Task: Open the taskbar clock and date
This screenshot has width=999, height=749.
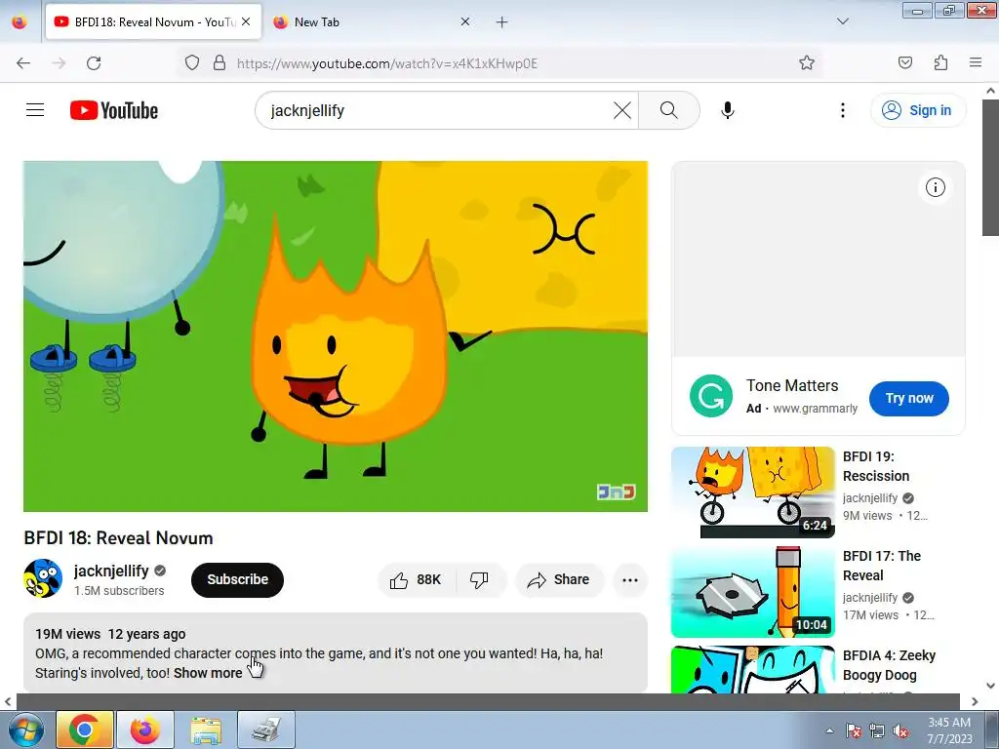Action: 949,730
